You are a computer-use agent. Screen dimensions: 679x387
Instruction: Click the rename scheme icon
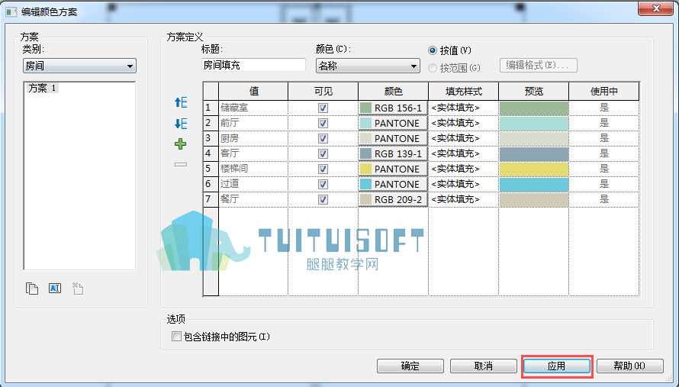pos(55,289)
